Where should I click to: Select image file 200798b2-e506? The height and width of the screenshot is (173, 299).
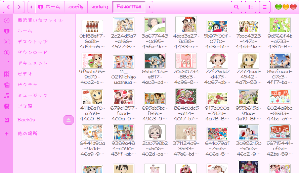tap(155, 132)
